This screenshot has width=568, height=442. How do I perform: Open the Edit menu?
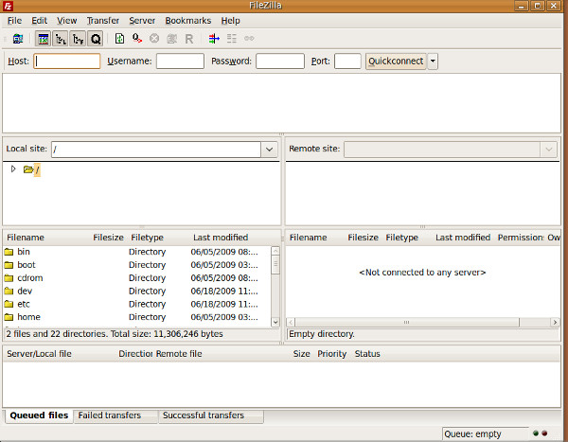coord(39,21)
